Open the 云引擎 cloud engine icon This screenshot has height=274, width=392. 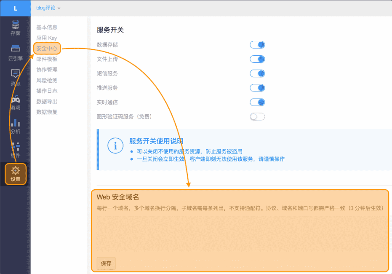coord(15,48)
